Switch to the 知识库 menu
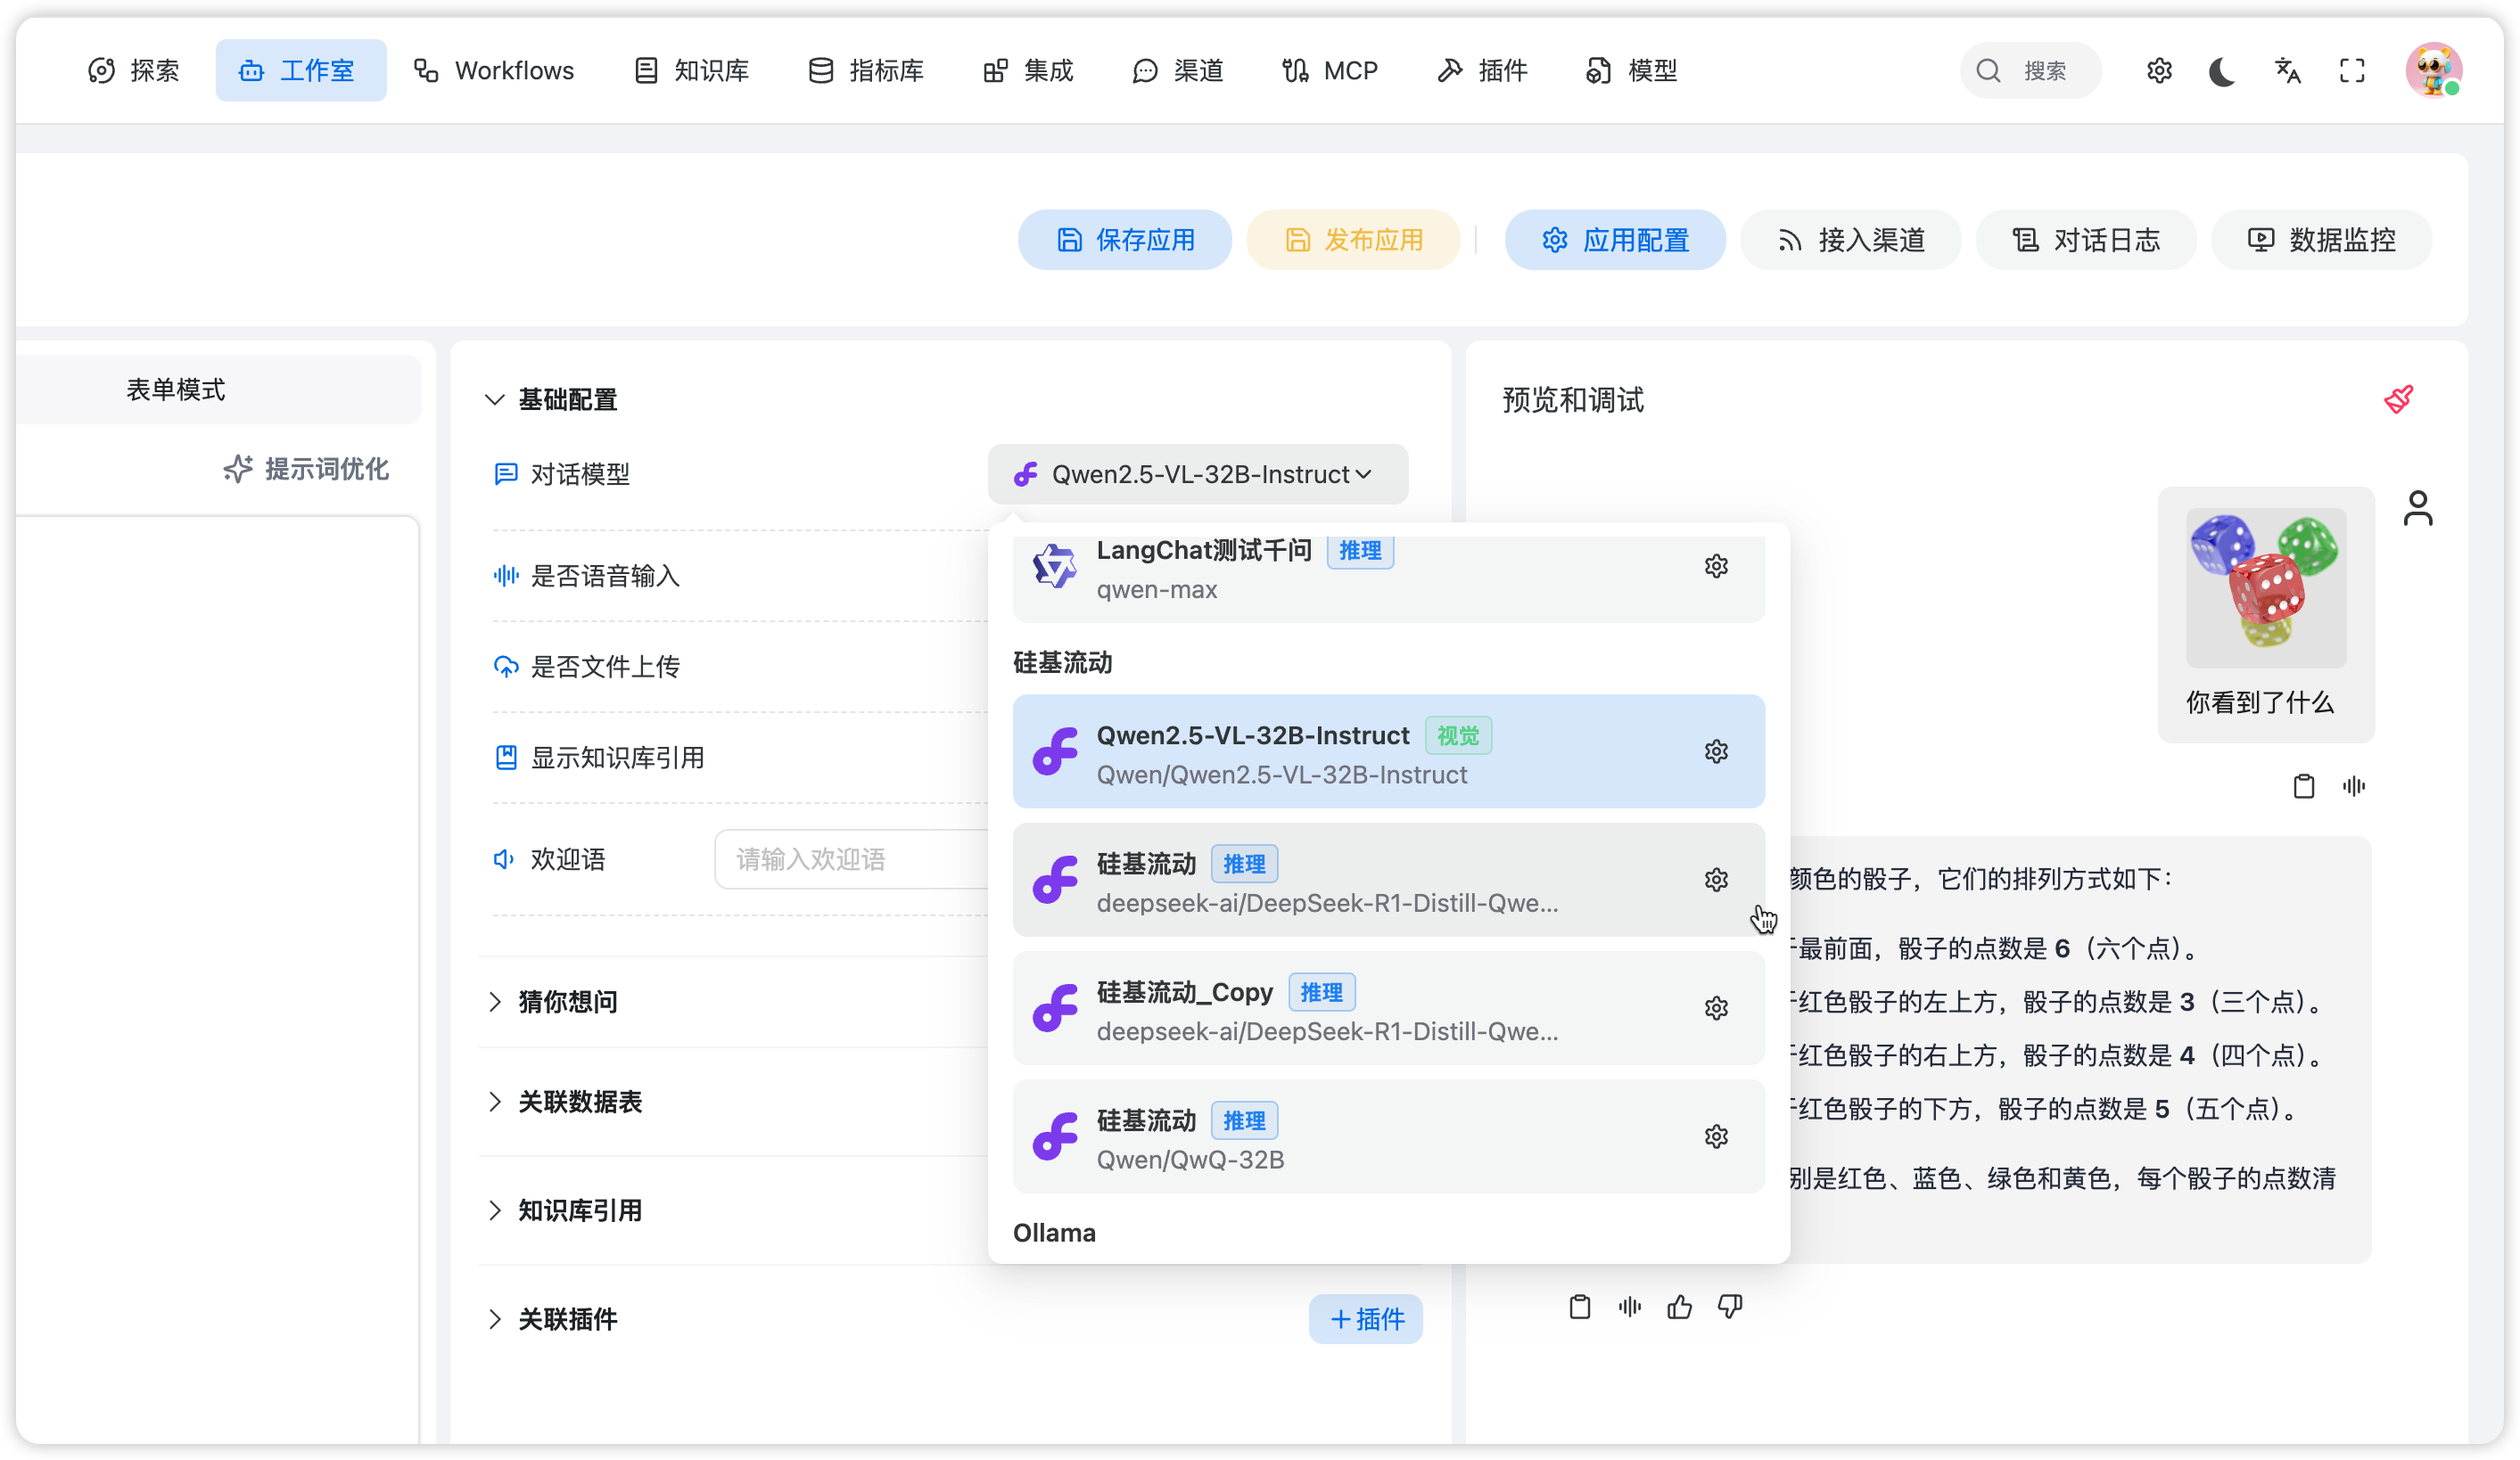The width and height of the screenshot is (2520, 1460). 691,71
